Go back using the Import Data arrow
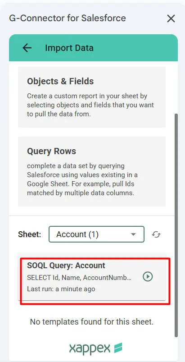Image resolution: width=185 pixels, height=362 pixels. click(x=27, y=48)
